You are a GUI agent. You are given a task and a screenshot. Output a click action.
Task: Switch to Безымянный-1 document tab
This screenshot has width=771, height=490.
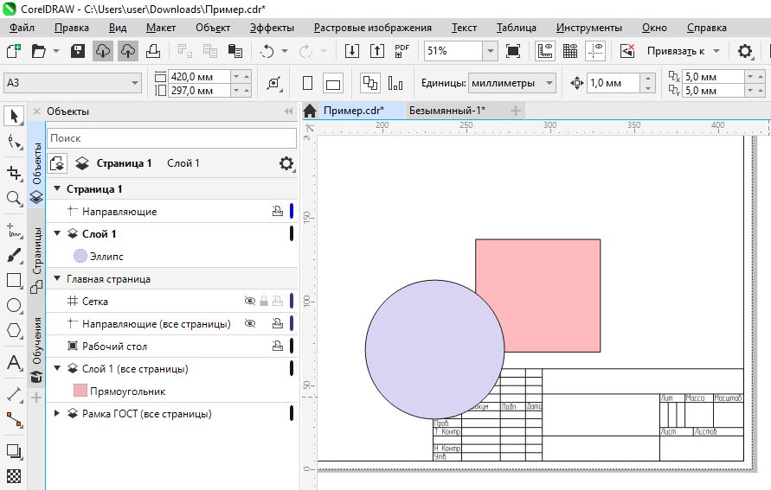(x=447, y=111)
